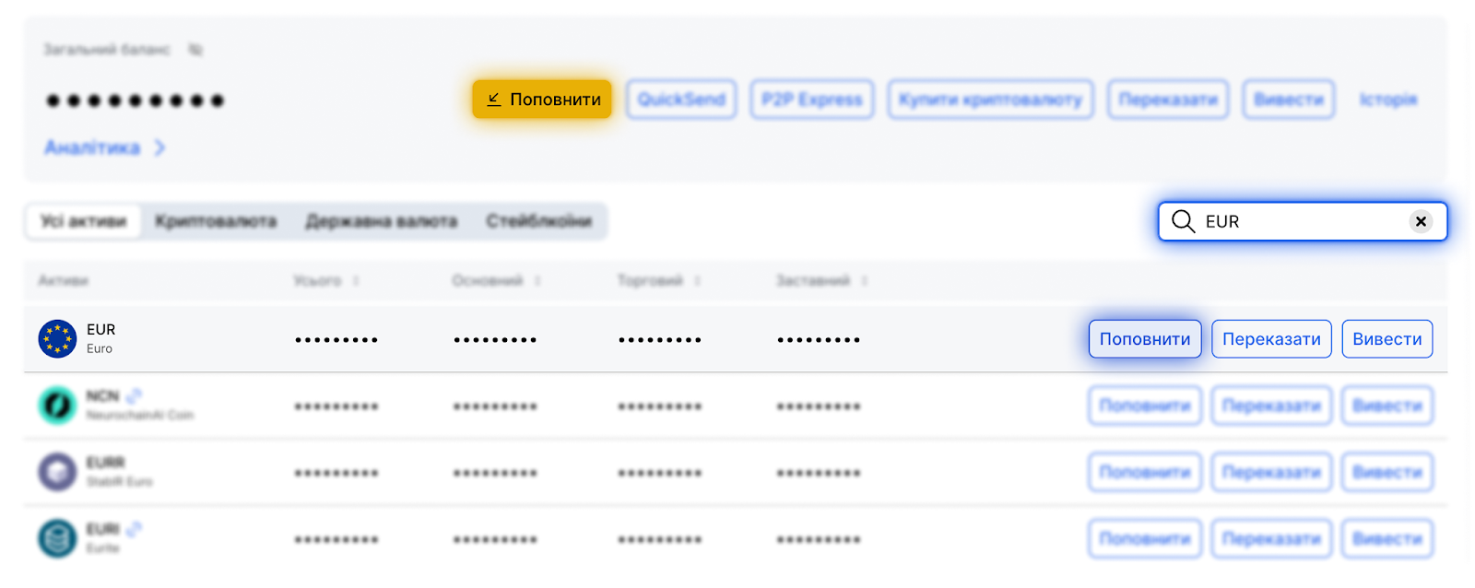Click the search field containing EUR
The image size is (1475, 588).
(x=1300, y=221)
